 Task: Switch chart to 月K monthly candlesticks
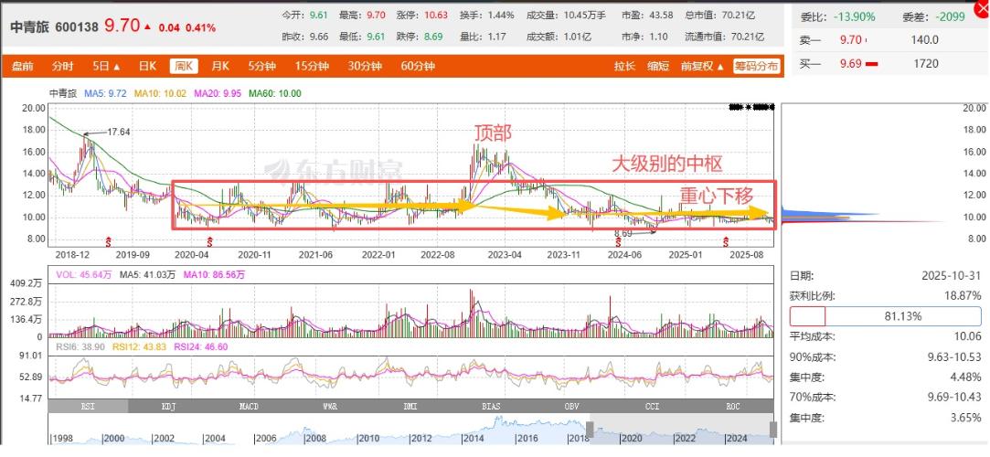220,67
